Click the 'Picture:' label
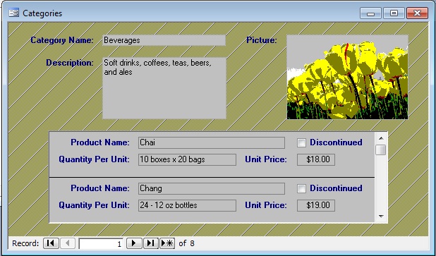 point(262,40)
